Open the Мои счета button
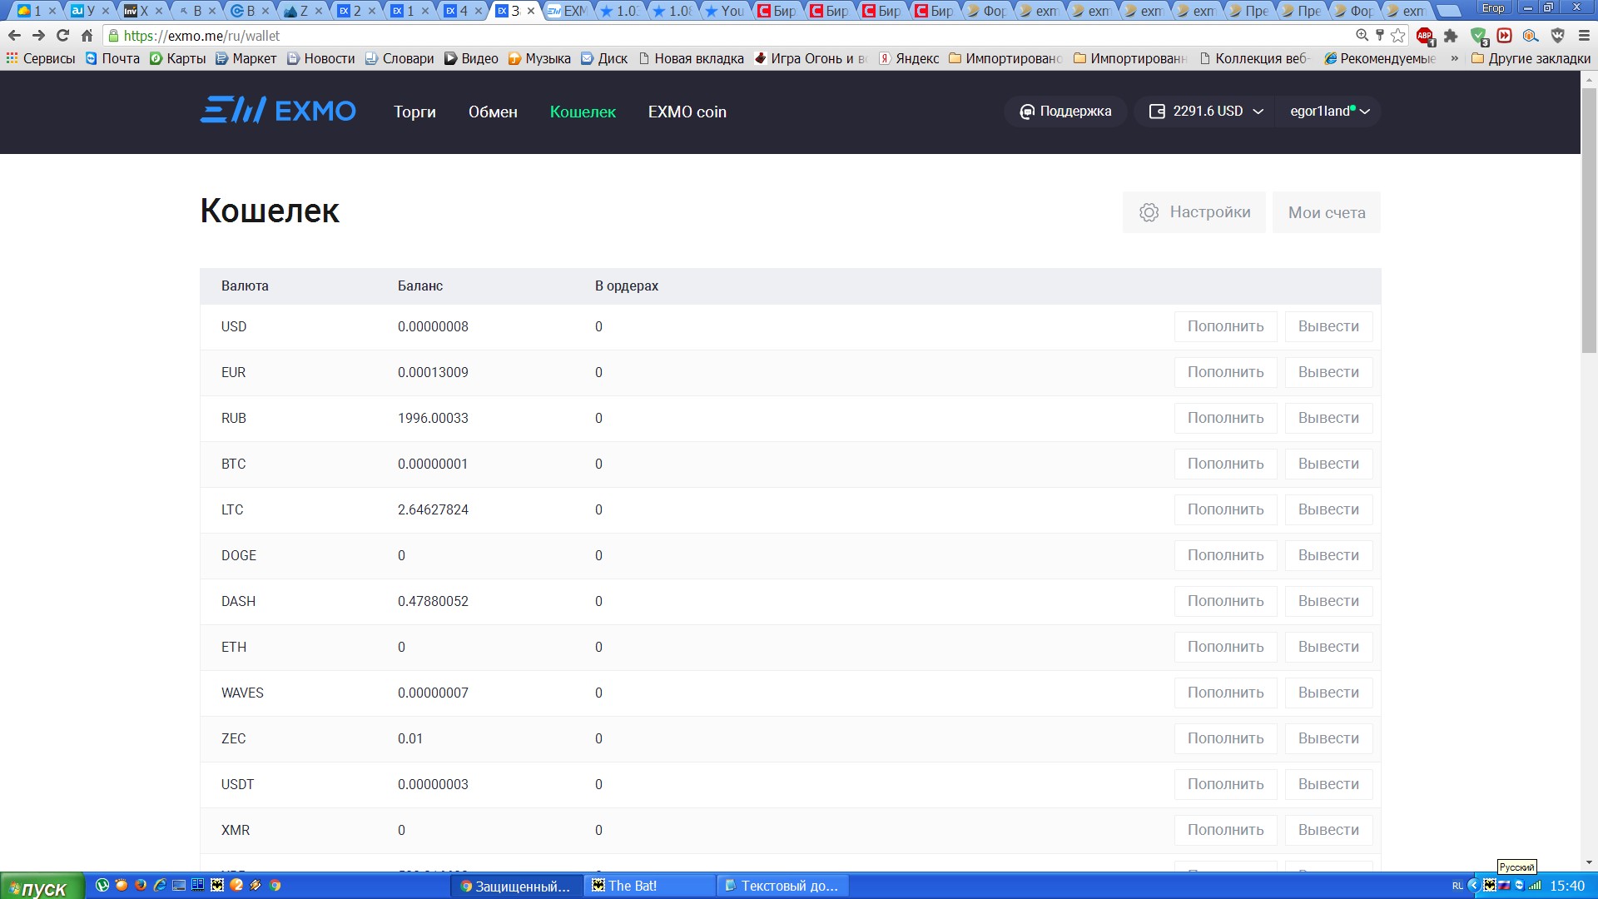The height and width of the screenshot is (899, 1598). click(1326, 212)
